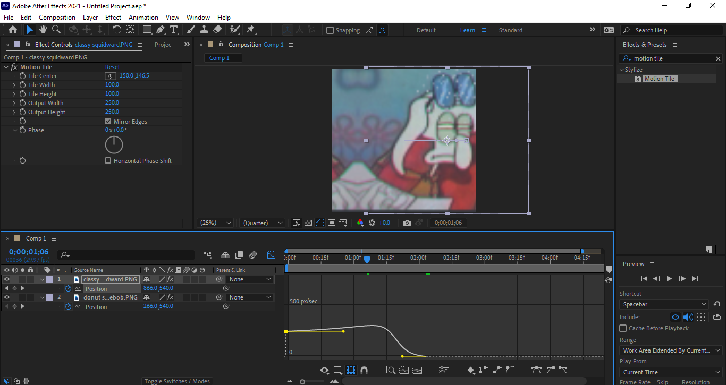Click Choose graph type and options icon
The width and height of the screenshot is (726, 385).
click(x=337, y=370)
